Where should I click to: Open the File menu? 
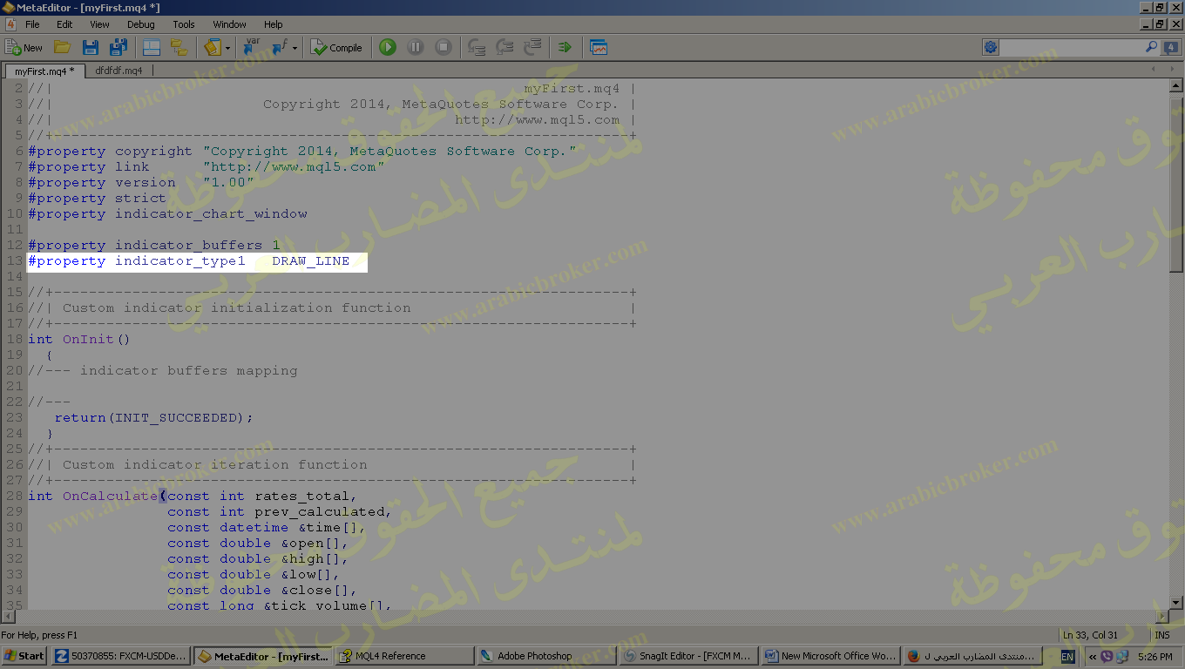pyautogui.click(x=32, y=24)
